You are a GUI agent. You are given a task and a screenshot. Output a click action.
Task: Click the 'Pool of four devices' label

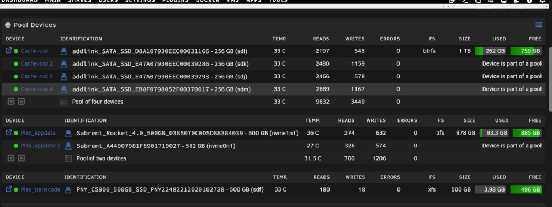coord(98,102)
